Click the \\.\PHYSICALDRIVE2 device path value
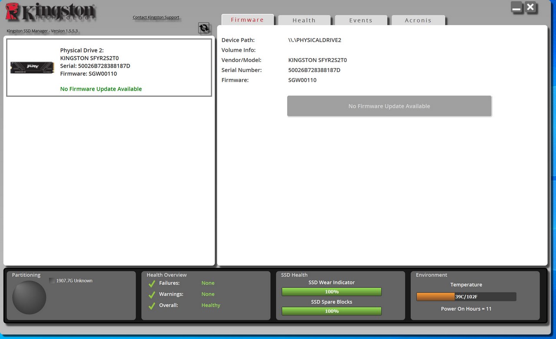This screenshot has width=556, height=339. 314,40
